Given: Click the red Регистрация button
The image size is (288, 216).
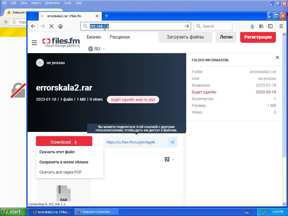Looking at the screenshot, I should (x=258, y=37).
